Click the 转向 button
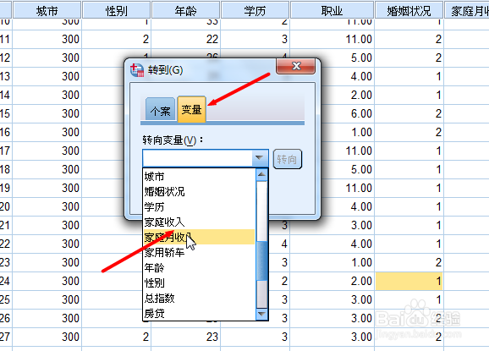Screen dimensions: 489x351 coord(288,159)
